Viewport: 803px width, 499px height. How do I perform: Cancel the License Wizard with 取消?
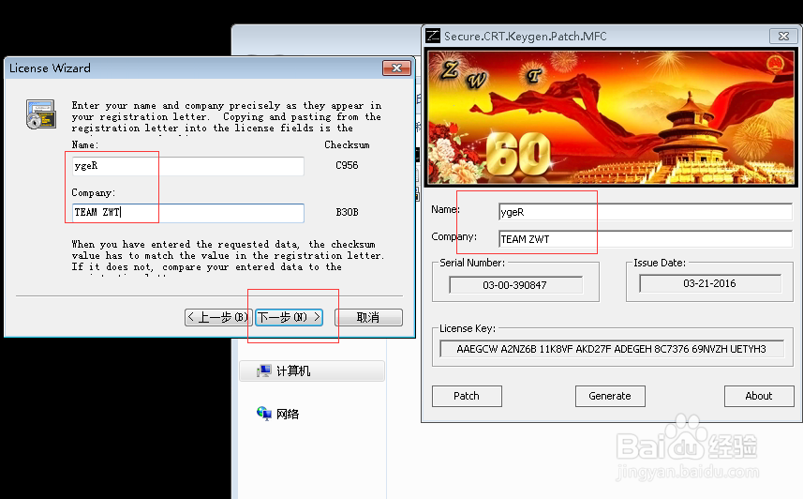tap(368, 317)
